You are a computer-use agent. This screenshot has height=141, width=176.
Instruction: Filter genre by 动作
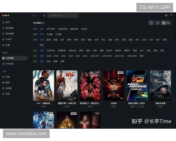coord(62,40)
